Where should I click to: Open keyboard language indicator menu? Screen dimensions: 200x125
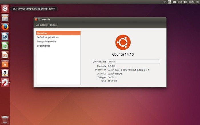(x=169, y=2)
